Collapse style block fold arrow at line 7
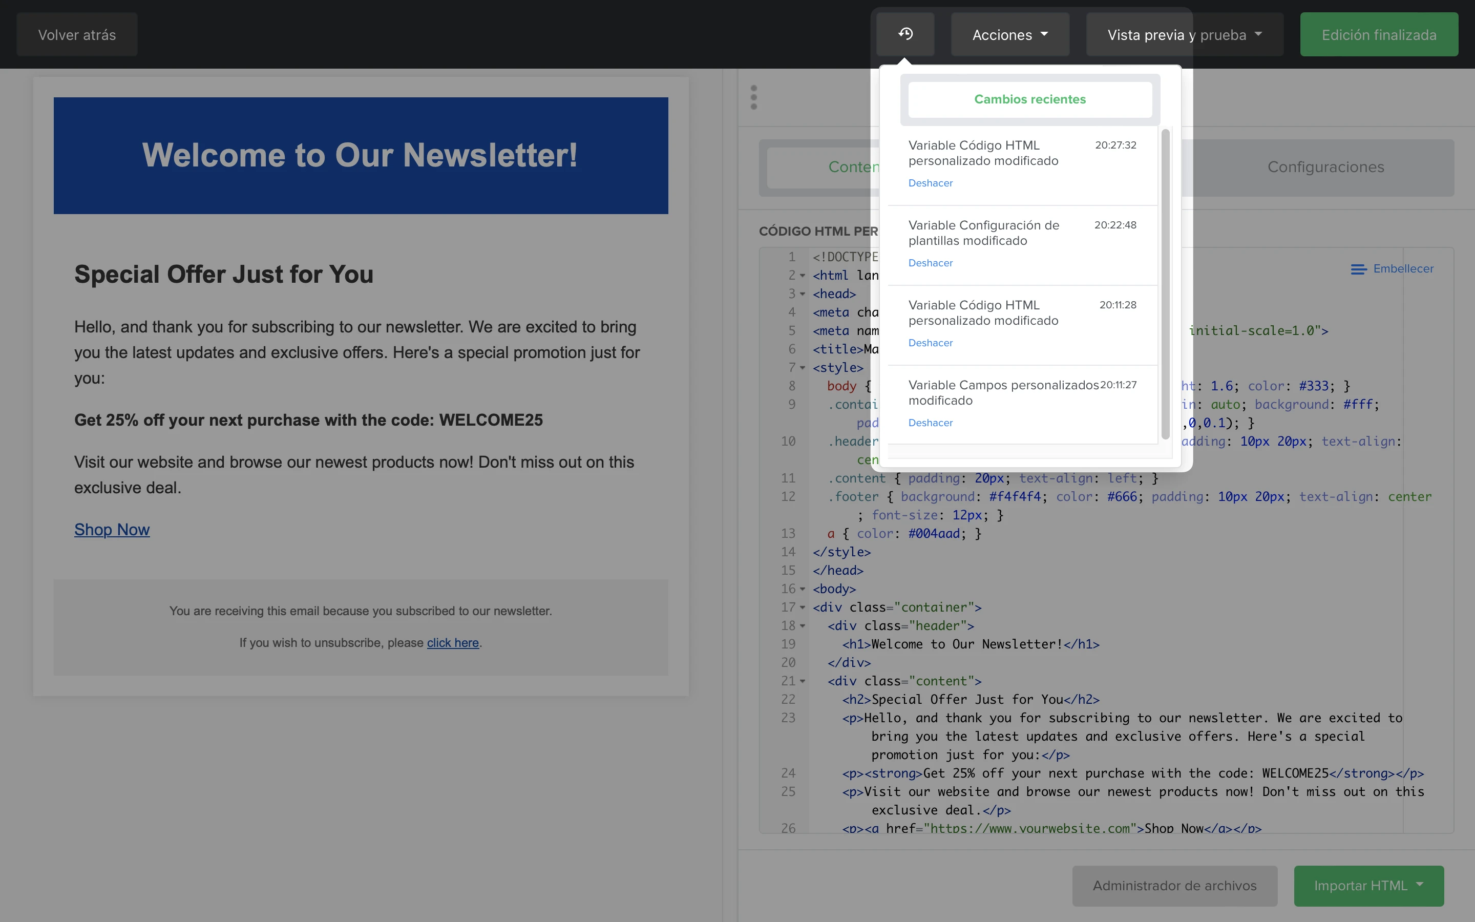 [803, 368]
